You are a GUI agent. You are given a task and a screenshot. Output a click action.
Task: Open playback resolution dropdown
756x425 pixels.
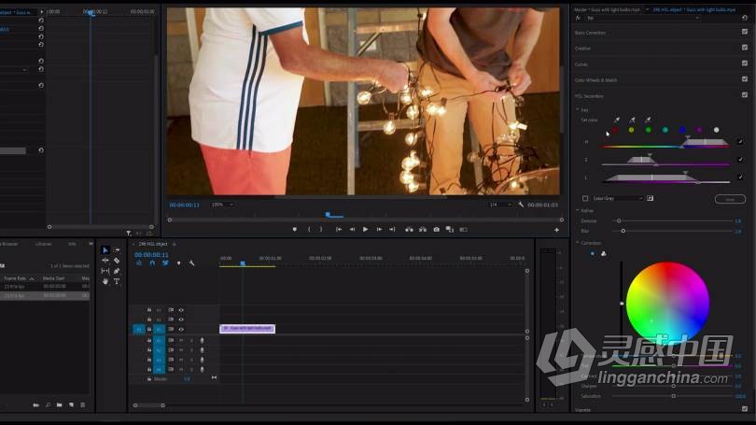[x=500, y=205]
